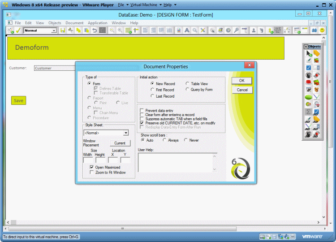Open the Edit menu
This screenshot has height=242, width=336.
click(28, 23)
